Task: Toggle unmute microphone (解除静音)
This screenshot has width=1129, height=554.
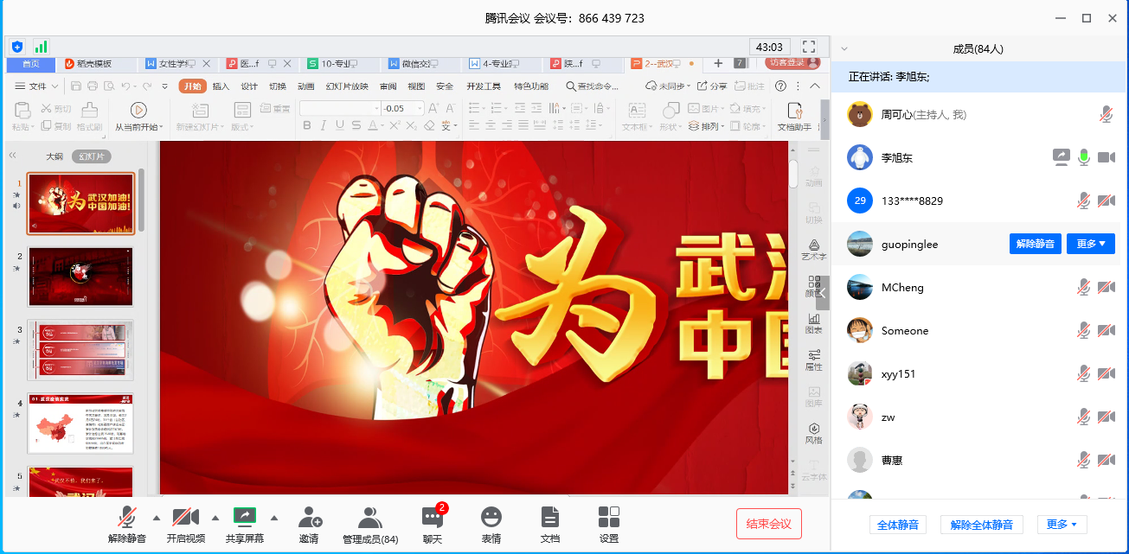Action: pos(127,525)
